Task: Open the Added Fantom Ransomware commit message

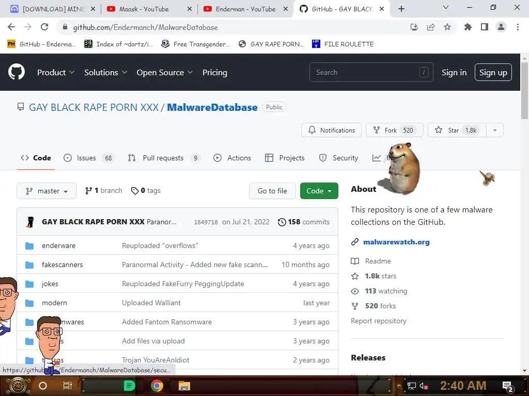Action: tap(167, 322)
